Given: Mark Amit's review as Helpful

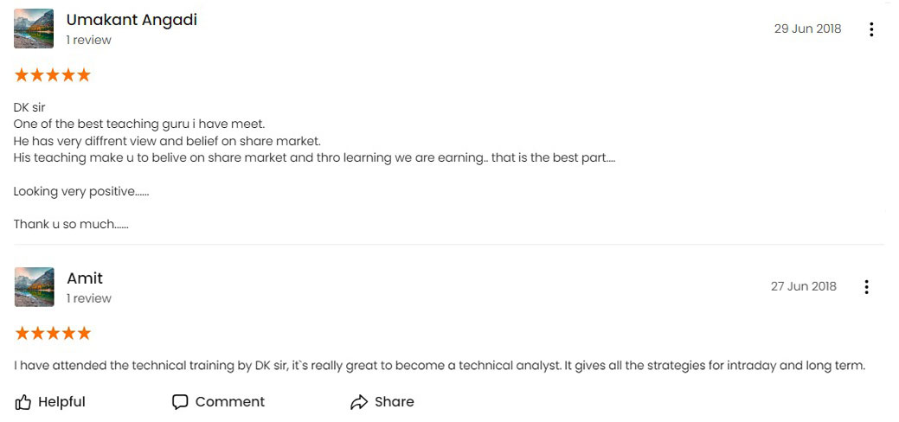Looking at the screenshot, I should coord(50,402).
